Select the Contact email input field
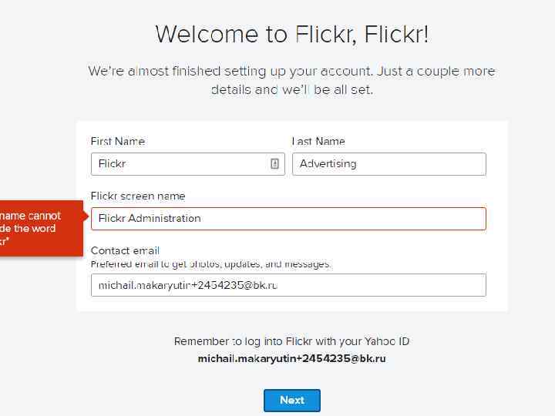This screenshot has width=555, height=416. [288, 285]
